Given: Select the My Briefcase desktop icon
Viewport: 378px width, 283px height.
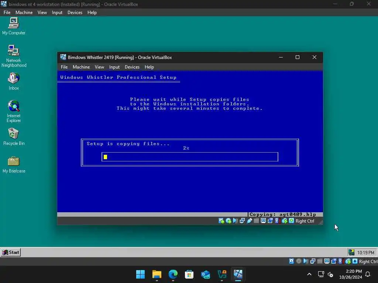Looking at the screenshot, I should tap(14, 164).
